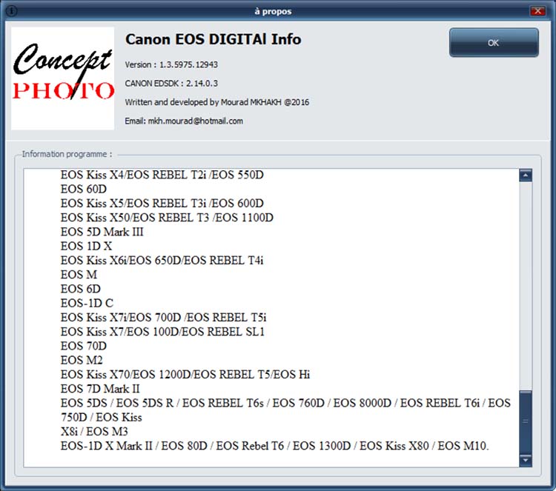Click the EOS-1D X Mark II / EOS 80D line
Screen dimensions: 556x491
coord(275,446)
